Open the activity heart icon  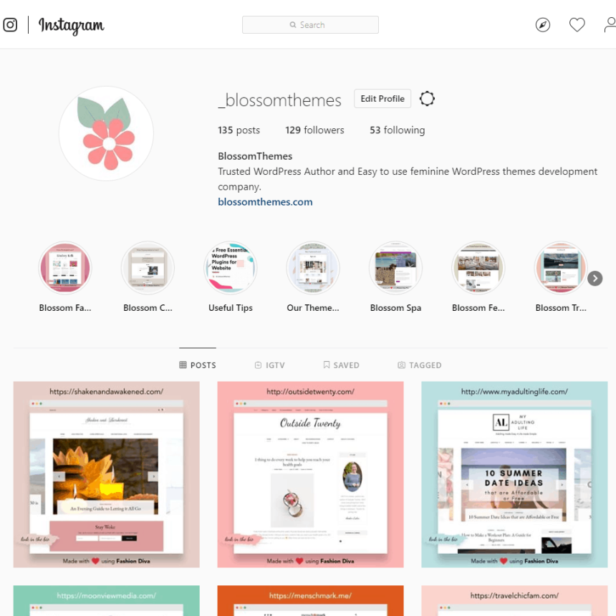[577, 25]
